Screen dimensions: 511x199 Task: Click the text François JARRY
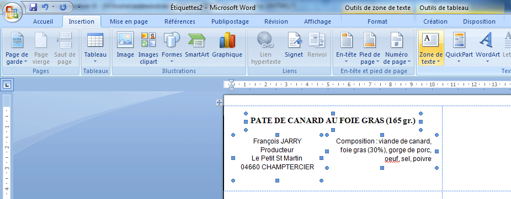pyautogui.click(x=278, y=141)
